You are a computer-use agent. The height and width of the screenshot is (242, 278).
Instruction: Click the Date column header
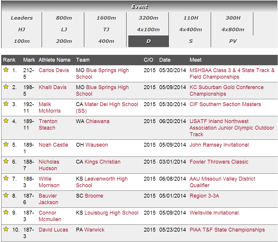pyautogui.click(x=165, y=60)
